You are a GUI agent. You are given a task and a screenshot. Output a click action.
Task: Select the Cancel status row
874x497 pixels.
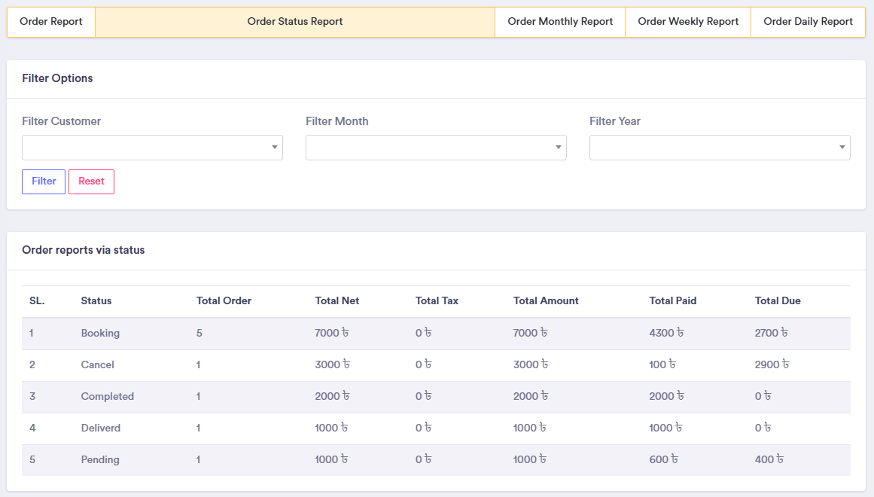(98, 365)
